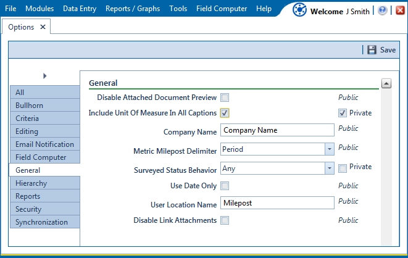Select the All options category
The width and height of the screenshot is (408, 258).
click(45, 93)
